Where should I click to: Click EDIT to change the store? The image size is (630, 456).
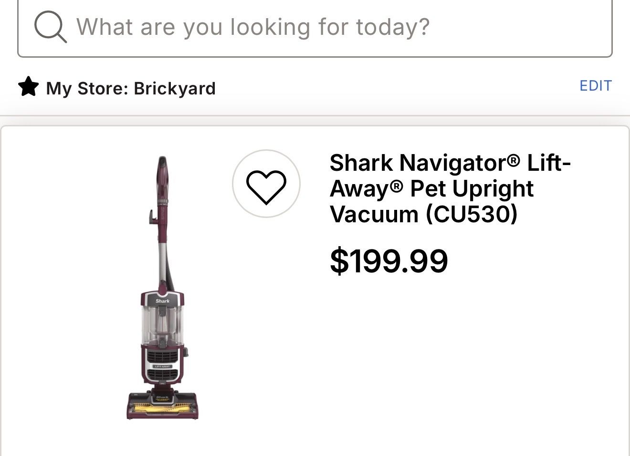595,86
